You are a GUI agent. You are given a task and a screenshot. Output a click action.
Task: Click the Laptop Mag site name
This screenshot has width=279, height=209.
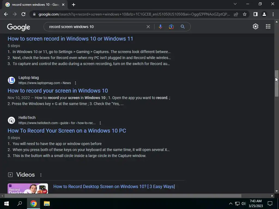click(29, 78)
